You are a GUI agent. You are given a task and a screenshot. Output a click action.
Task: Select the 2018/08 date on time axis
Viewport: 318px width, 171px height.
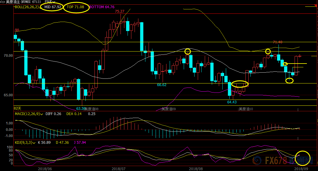[x=196, y=169]
